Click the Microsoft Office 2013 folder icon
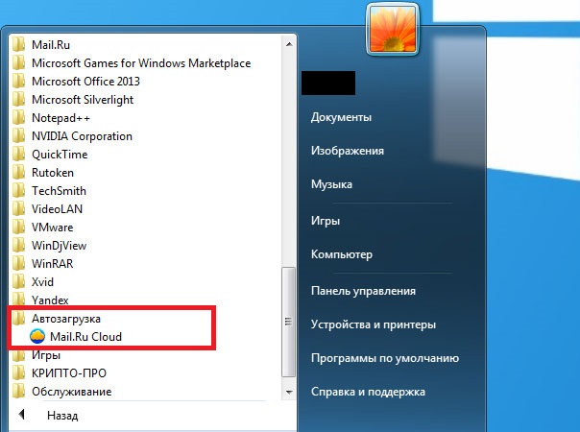The image size is (580, 432). [x=18, y=82]
